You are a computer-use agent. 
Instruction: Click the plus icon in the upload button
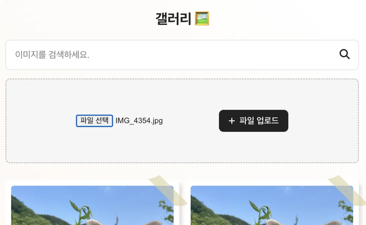coord(232,121)
